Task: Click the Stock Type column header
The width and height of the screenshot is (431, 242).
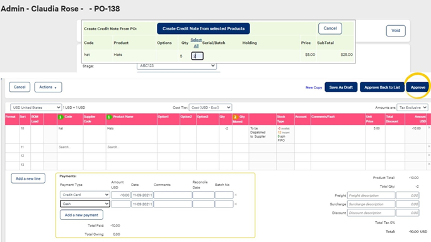Action: point(285,119)
